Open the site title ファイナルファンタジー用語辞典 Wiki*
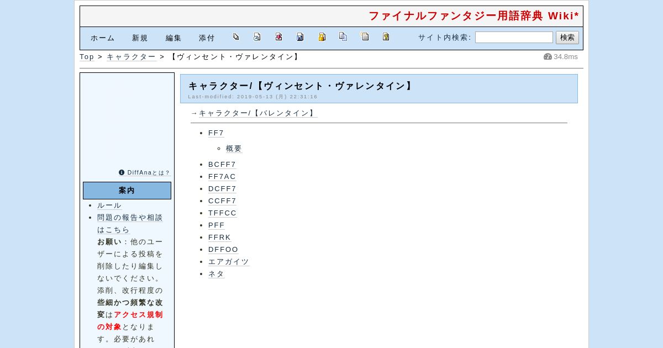 point(474,16)
